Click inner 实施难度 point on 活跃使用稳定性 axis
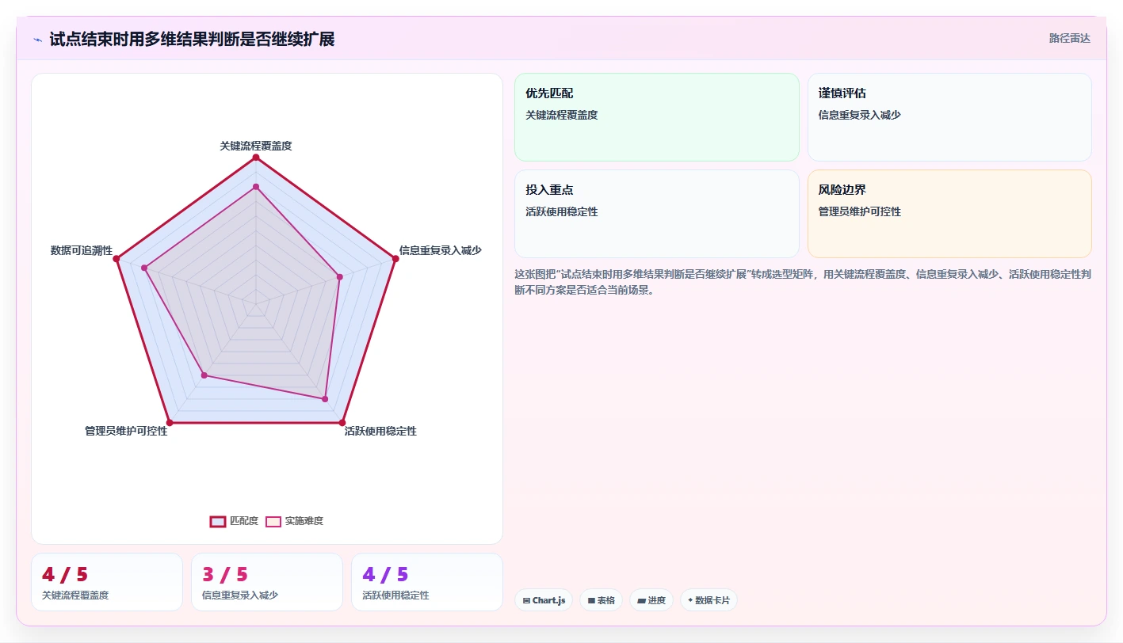The image size is (1123, 643). 325,399
